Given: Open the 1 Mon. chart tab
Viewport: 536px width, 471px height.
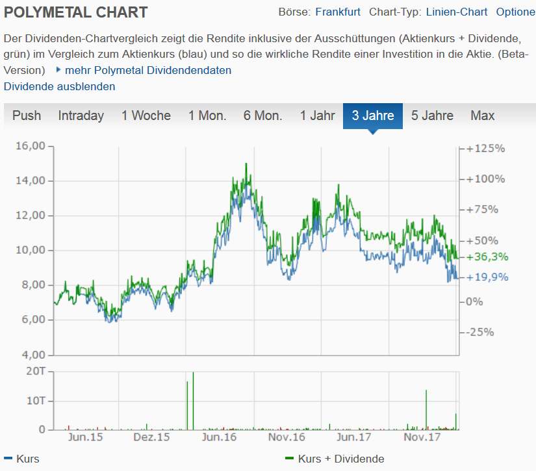Looking at the screenshot, I should pyautogui.click(x=207, y=115).
